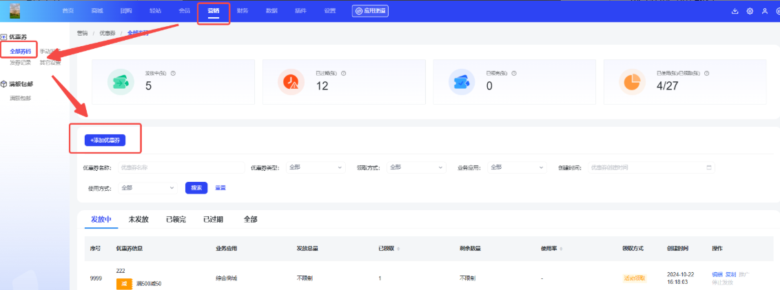Switch to the 未发放 tab
780x290 pixels.
pos(138,219)
